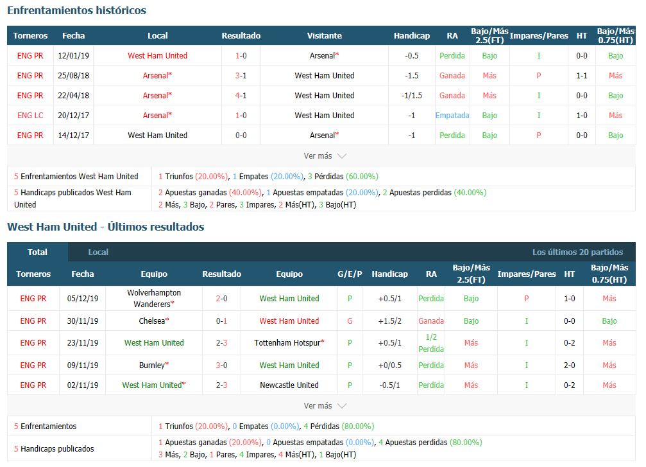Click the 0-0 result from 14/12/17
Screen dimensions: 646x467
click(241, 136)
